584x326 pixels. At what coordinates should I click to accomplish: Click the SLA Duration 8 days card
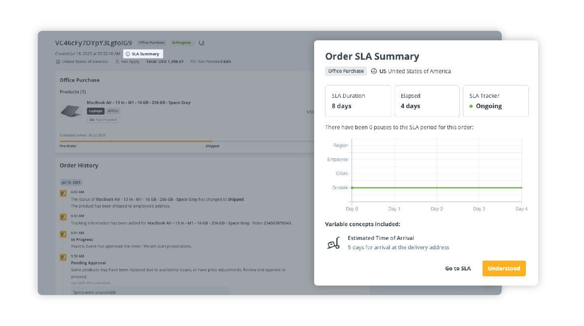click(x=358, y=101)
